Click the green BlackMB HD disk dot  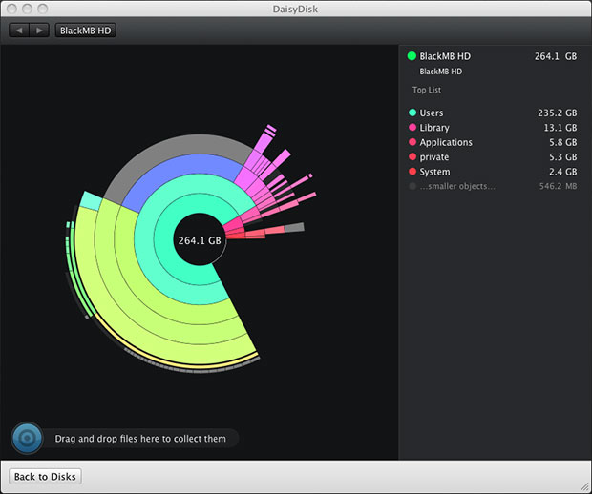[412, 56]
